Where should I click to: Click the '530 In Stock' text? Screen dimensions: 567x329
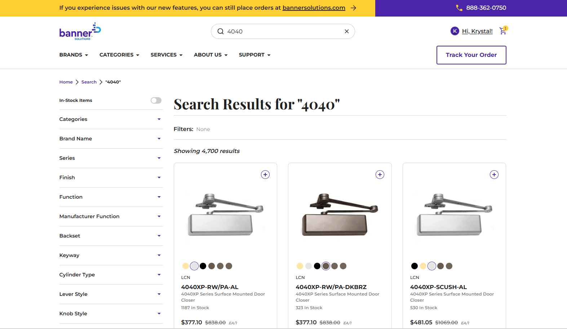tap(424, 308)
